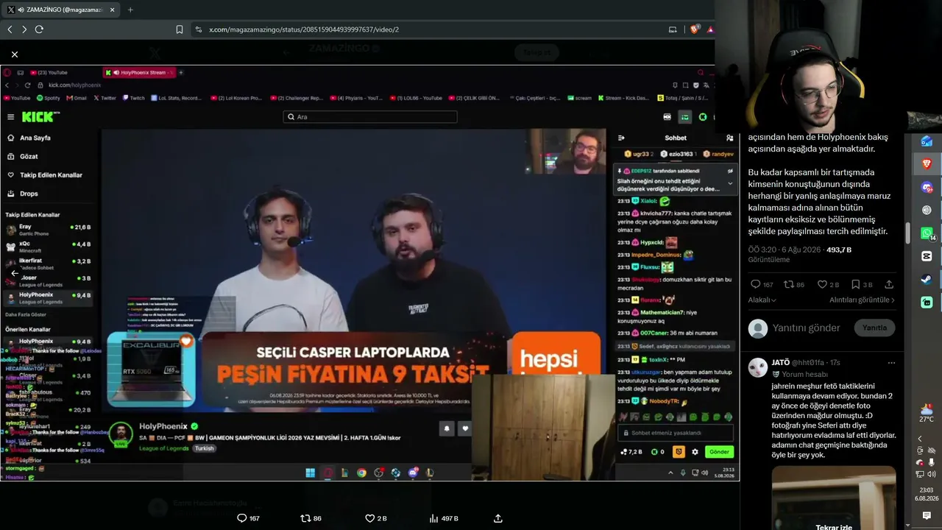Screen dimensions: 942x530
Task: Click the post sidebar scrollbar
Action: pos(908,233)
